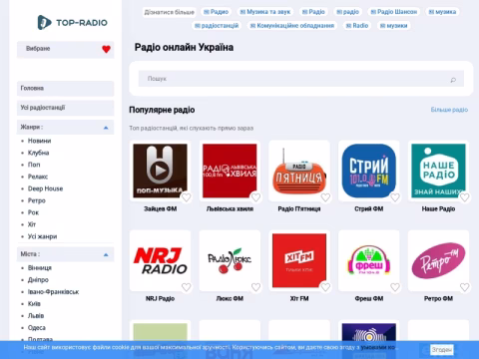Viewport: 479px width, 359px height.
Task: Open Усі радіостанції menu item
Action: [x=65, y=108]
